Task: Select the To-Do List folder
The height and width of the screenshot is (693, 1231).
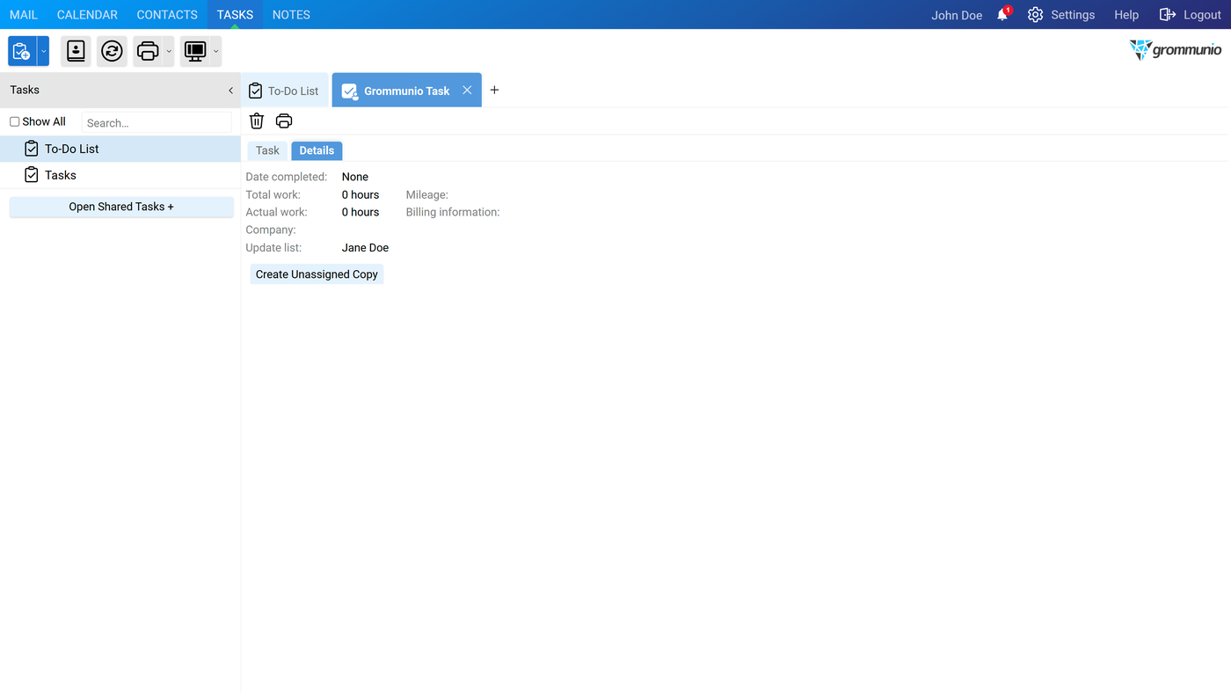Action: (120, 149)
